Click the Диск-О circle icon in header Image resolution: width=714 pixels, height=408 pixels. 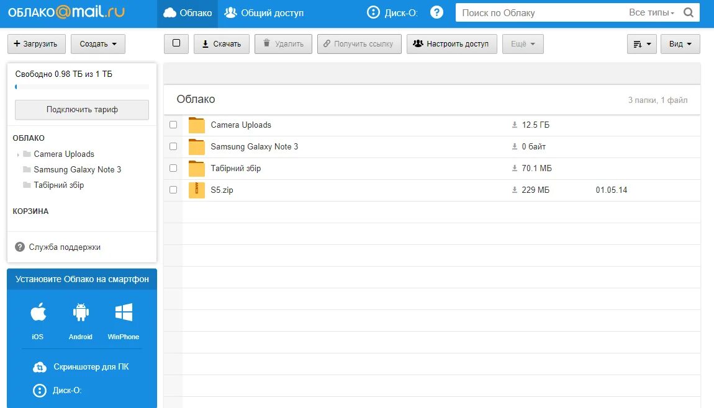tap(373, 13)
